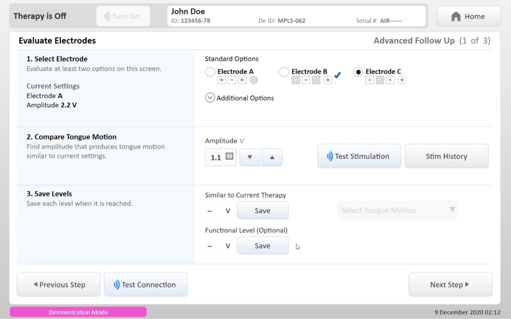Click the Electrode C label
This screenshot has width=511, height=319.
pos(383,71)
